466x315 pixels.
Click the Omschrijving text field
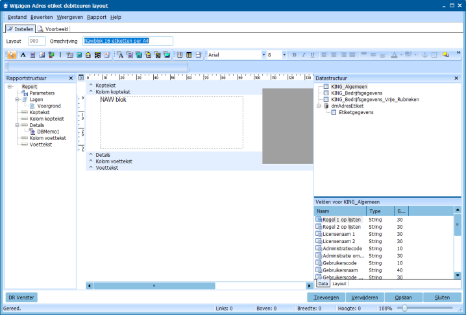click(128, 41)
